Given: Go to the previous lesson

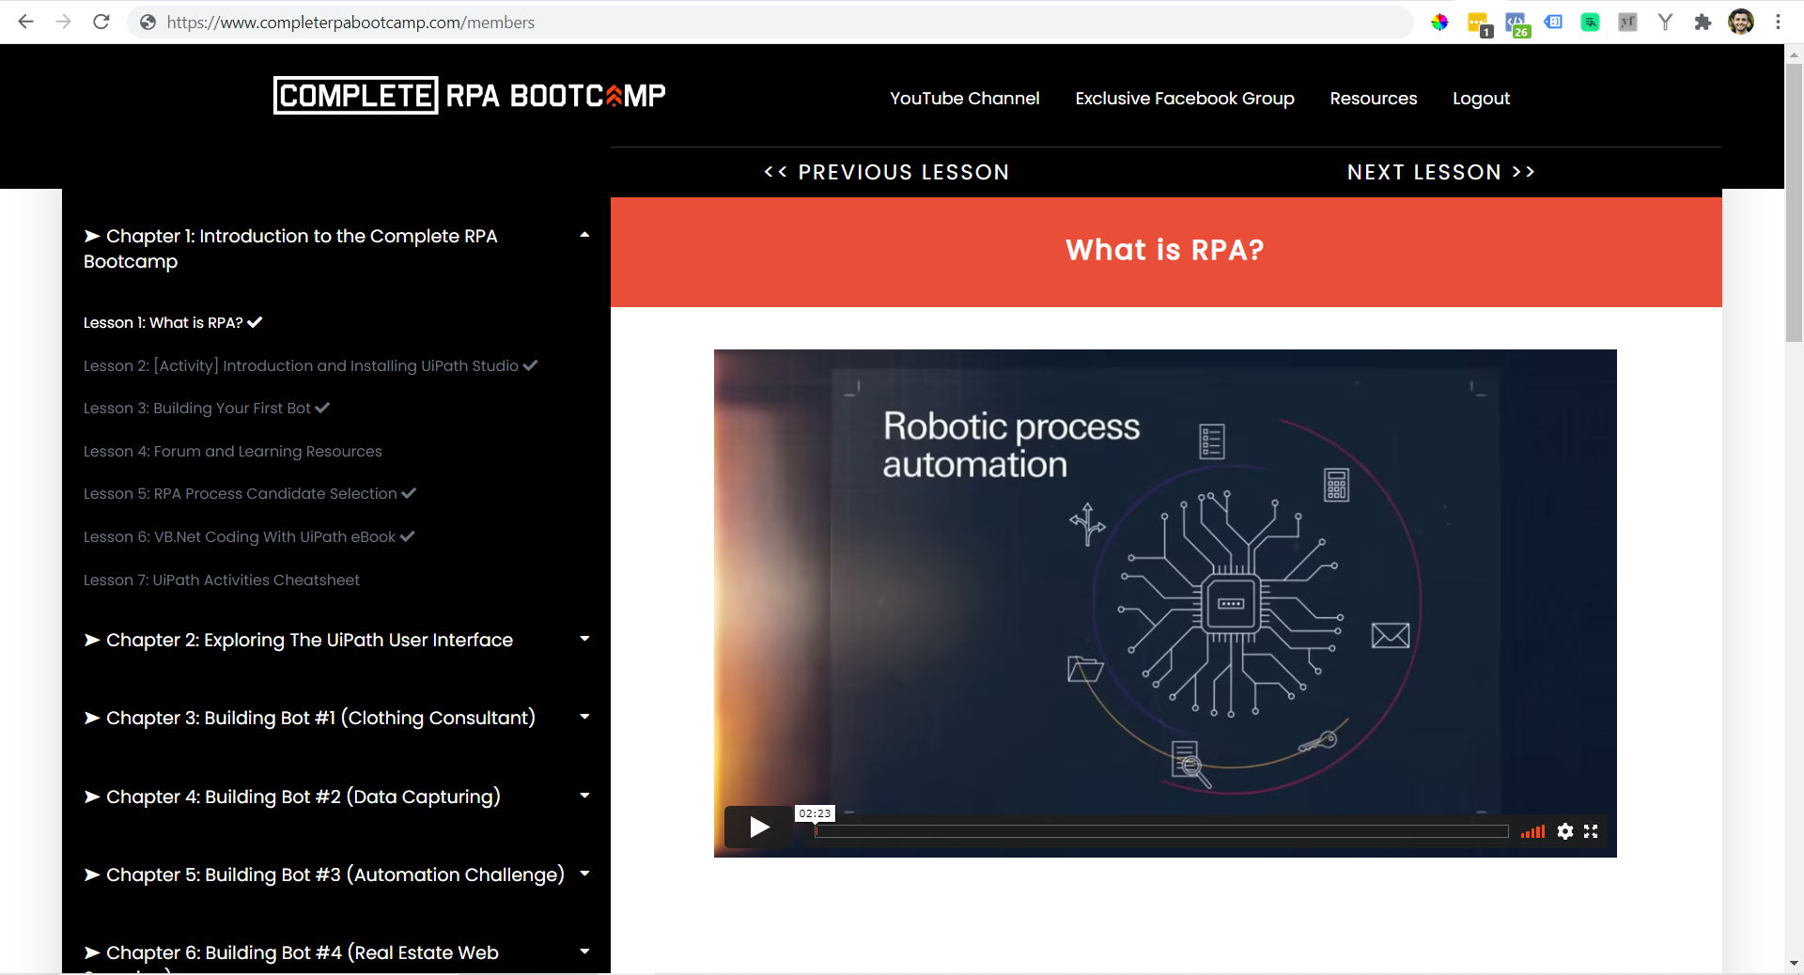Looking at the screenshot, I should [x=886, y=172].
